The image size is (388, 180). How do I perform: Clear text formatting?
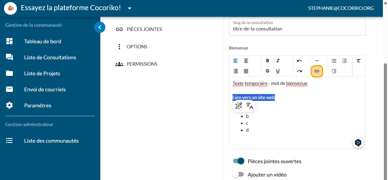tap(359, 61)
